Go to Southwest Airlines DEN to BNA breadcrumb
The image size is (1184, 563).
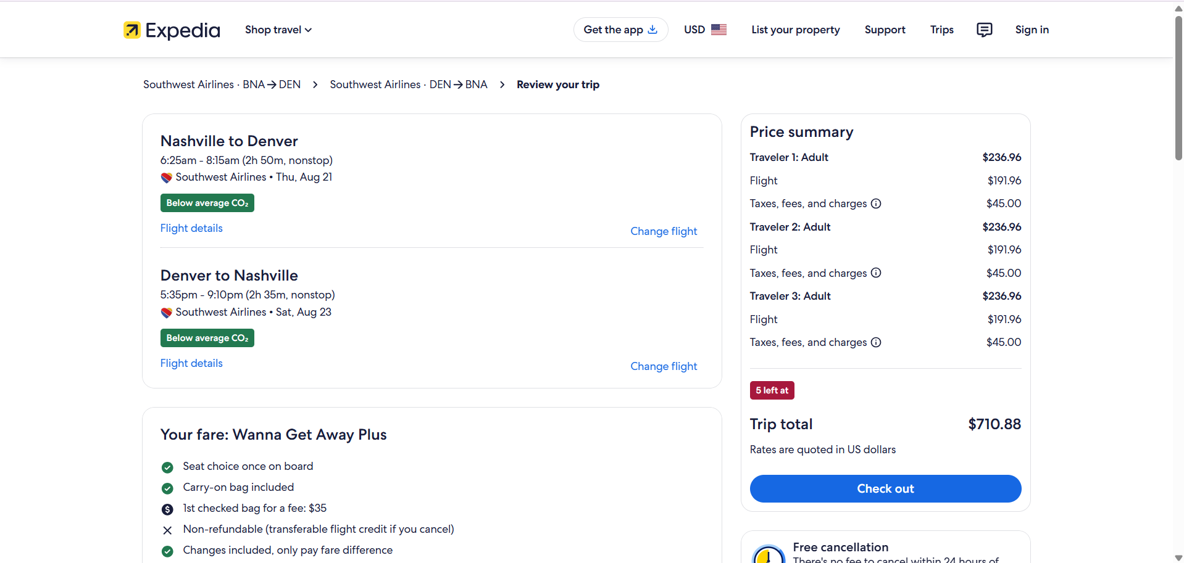(408, 84)
